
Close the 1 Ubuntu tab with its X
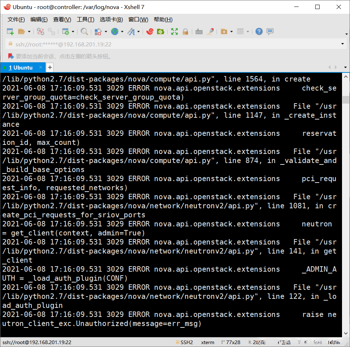click(x=41, y=67)
